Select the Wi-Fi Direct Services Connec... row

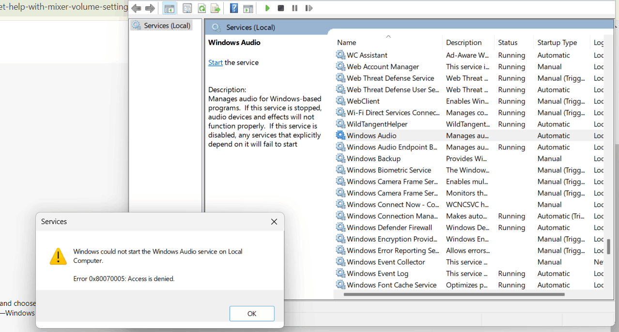click(469, 112)
